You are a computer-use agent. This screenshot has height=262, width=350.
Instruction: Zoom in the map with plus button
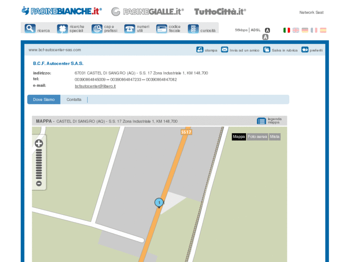39,143
